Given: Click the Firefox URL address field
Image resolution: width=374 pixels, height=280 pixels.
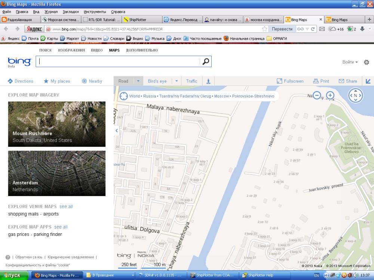Looking at the screenshot, I should click(x=153, y=29).
